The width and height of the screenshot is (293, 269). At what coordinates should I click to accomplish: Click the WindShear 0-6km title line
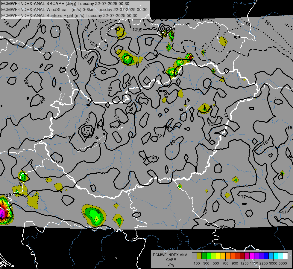point(74,10)
